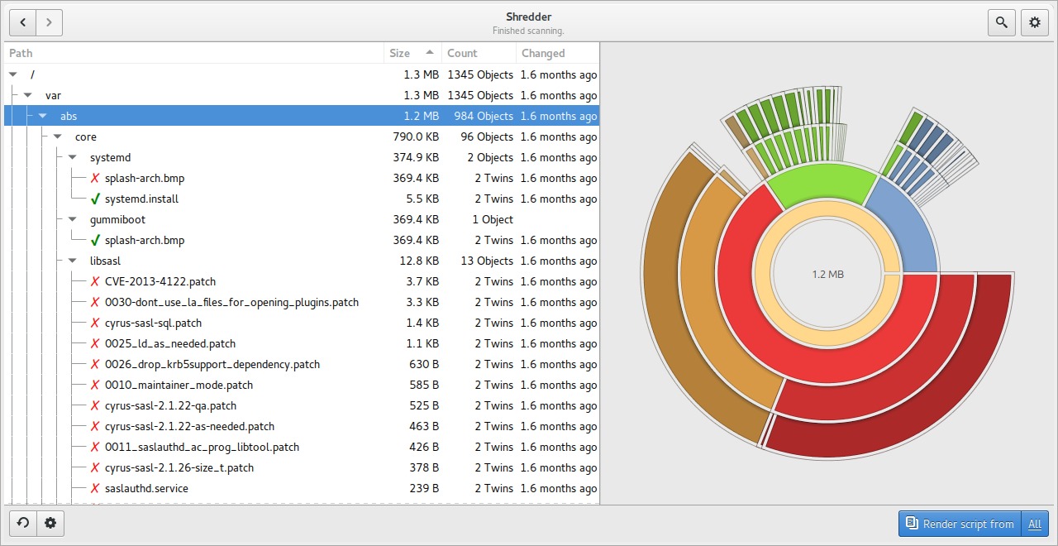The width and height of the screenshot is (1058, 546).
Task: Open settings gear in bottom-left bar
Action: (50, 523)
